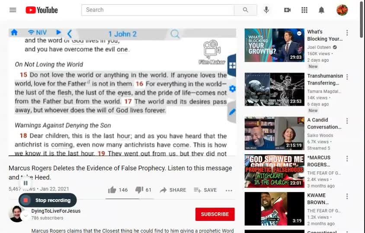Click the Stop recording button
Screen dimensions: 365x233
coord(48,200)
